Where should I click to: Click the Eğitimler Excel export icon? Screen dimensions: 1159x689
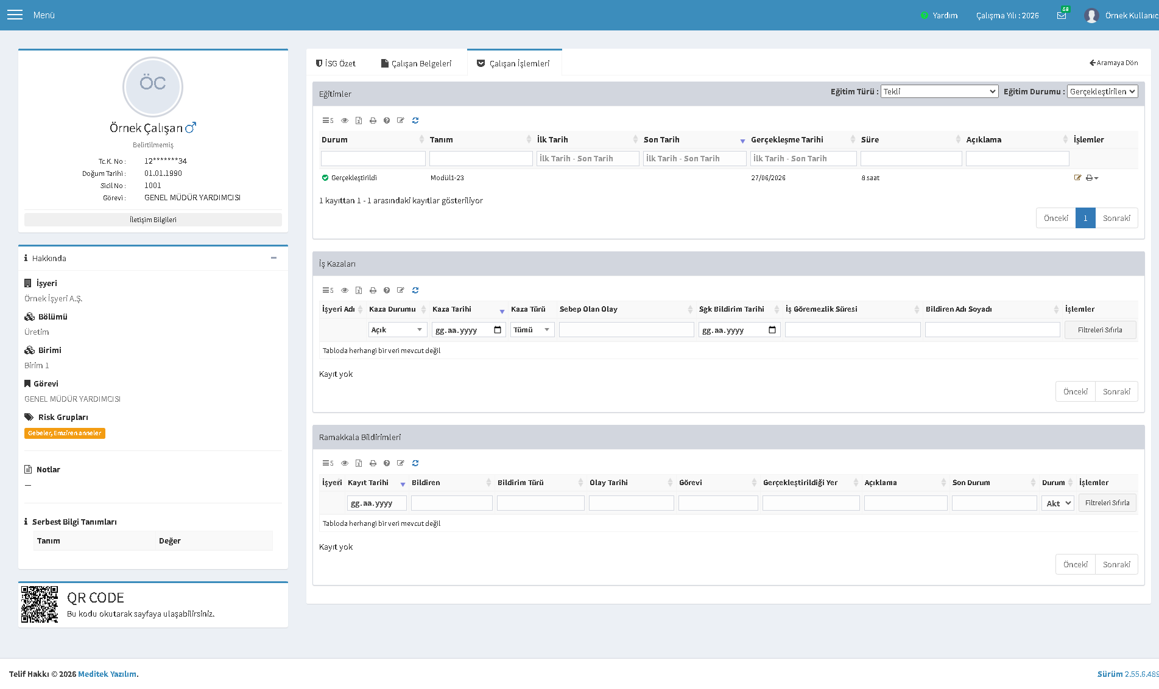[x=359, y=121]
